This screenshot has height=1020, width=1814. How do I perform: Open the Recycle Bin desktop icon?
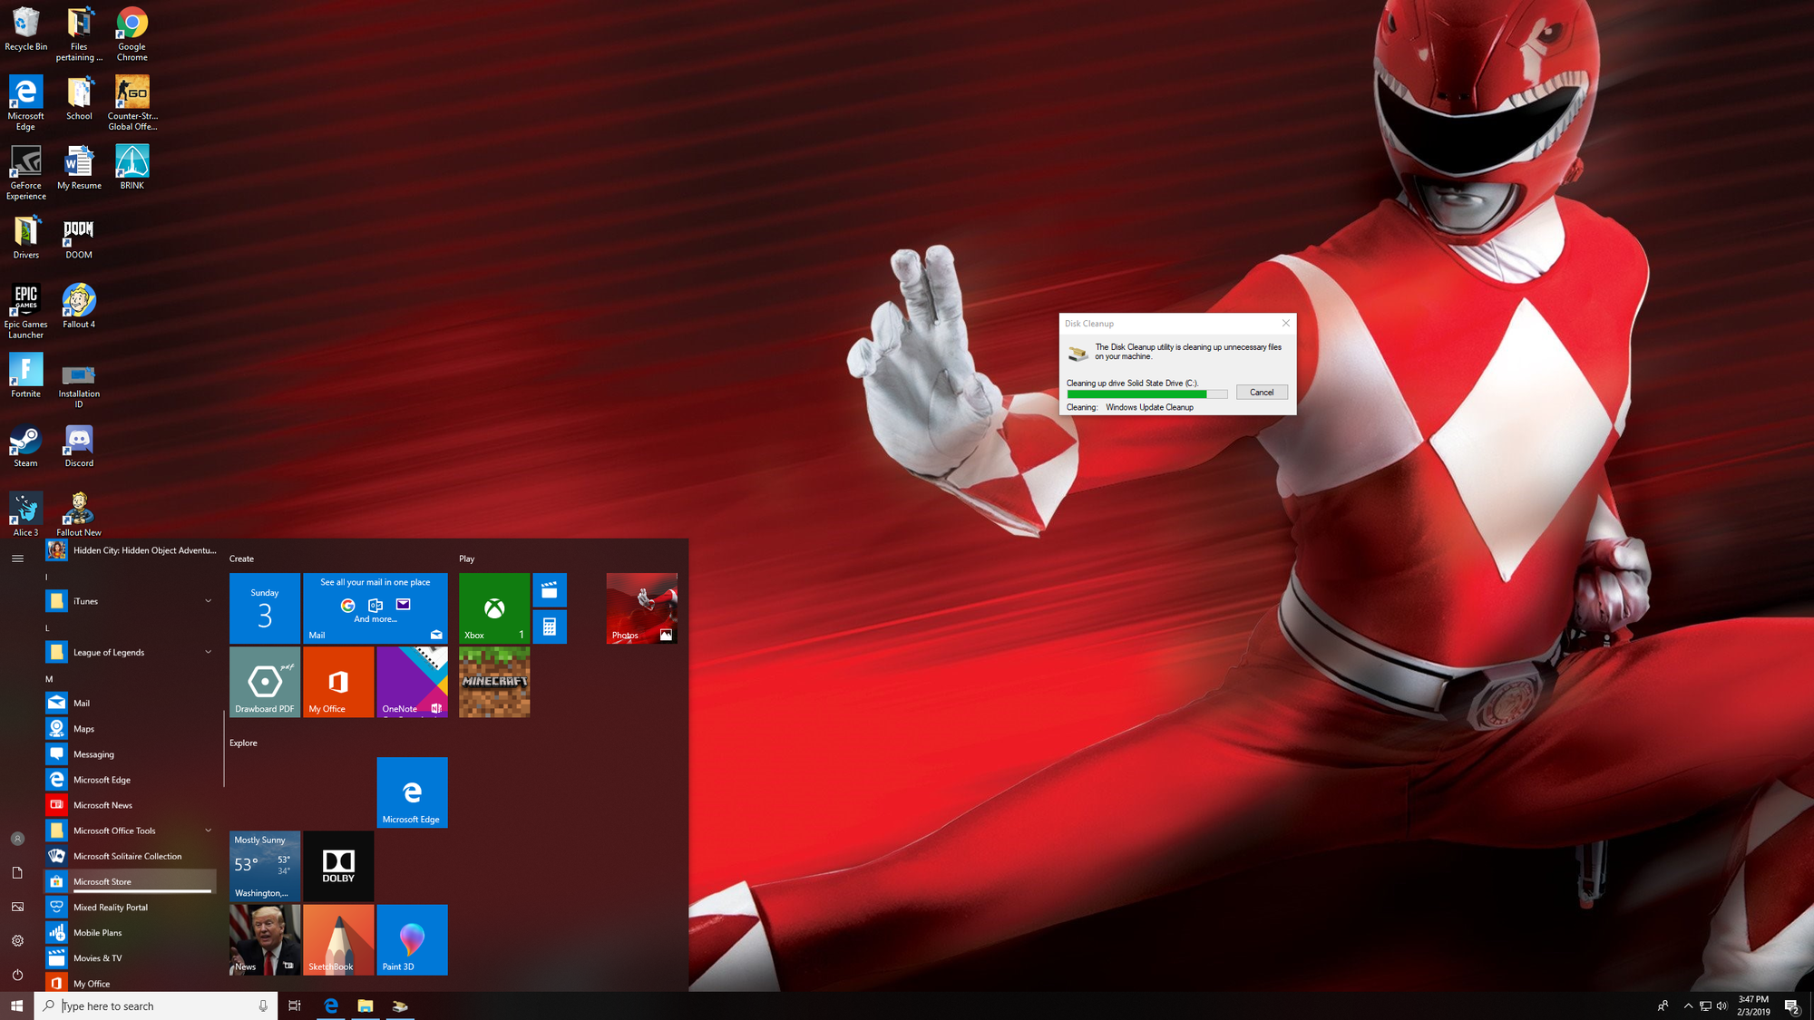25,29
